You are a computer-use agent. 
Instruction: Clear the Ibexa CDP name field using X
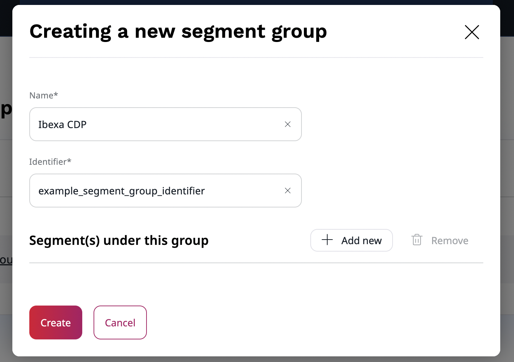tap(288, 124)
